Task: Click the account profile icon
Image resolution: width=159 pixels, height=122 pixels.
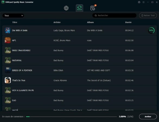Action: [x=139, y=2]
